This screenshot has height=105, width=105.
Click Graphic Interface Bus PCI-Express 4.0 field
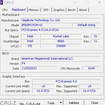tap(66, 81)
